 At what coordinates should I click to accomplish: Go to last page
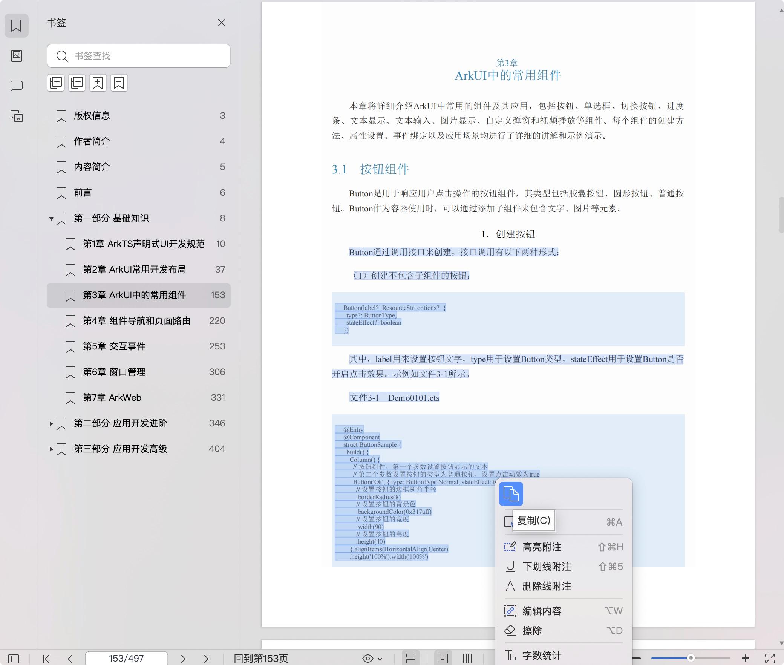[207, 659]
